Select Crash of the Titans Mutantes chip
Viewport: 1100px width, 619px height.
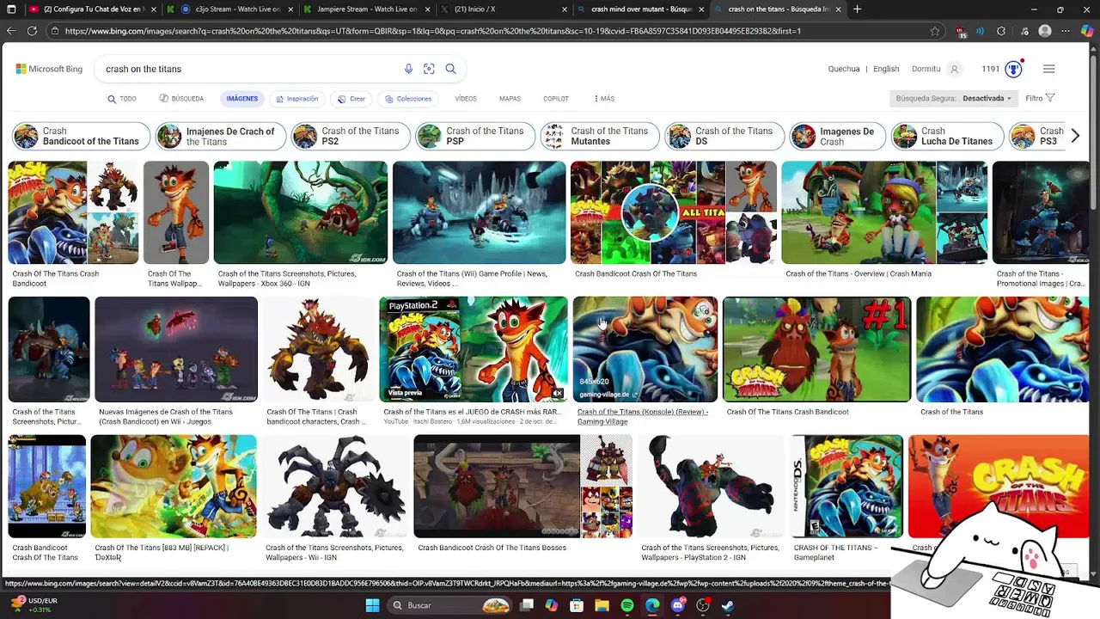tap(599, 136)
